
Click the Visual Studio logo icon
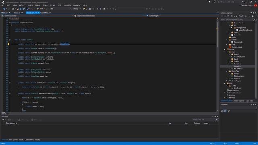point(3,2)
